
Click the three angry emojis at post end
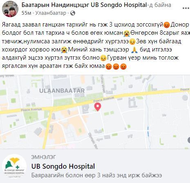[116, 67]
